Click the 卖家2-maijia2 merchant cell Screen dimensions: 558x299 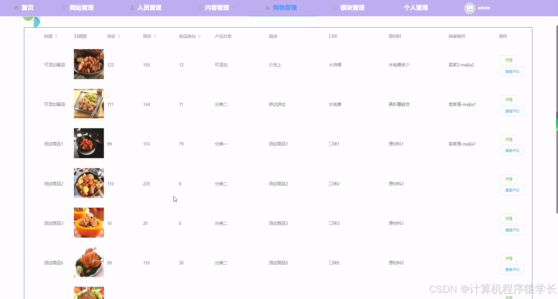coord(461,65)
